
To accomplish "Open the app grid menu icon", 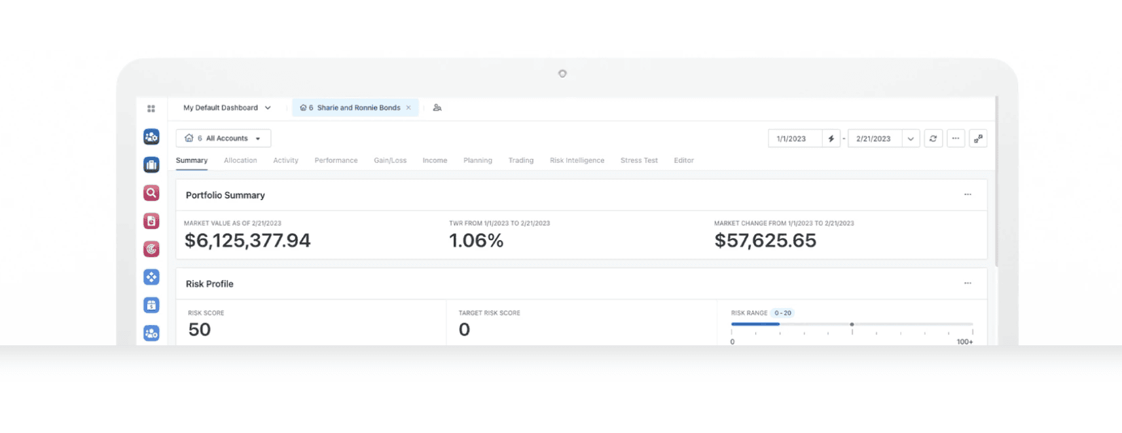I will pyautogui.click(x=151, y=109).
